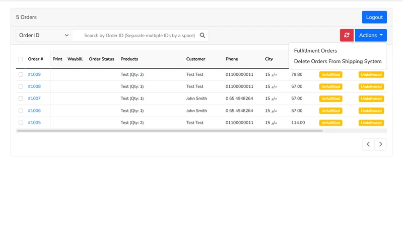Click the Customer column header
403x226 pixels.
click(195, 59)
